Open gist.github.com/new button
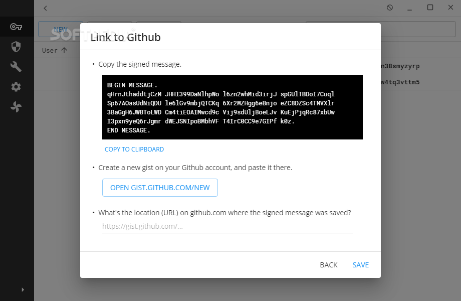Image resolution: width=461 pixels, height=301 pixels. tap(160, 188)
